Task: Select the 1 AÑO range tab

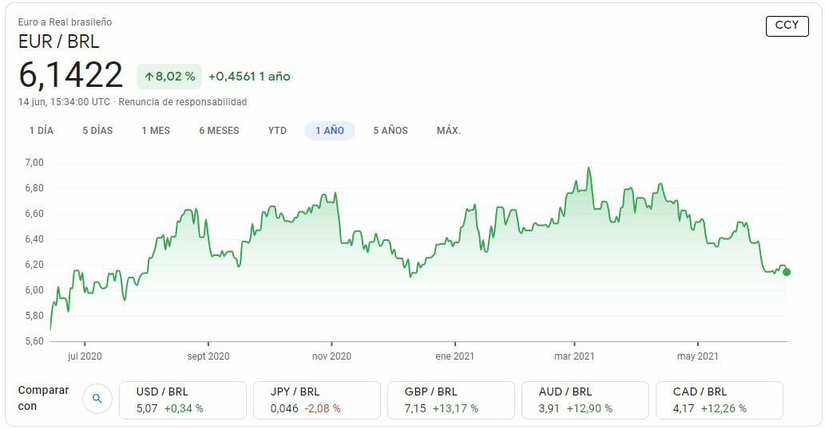Action: coord(330,131)
